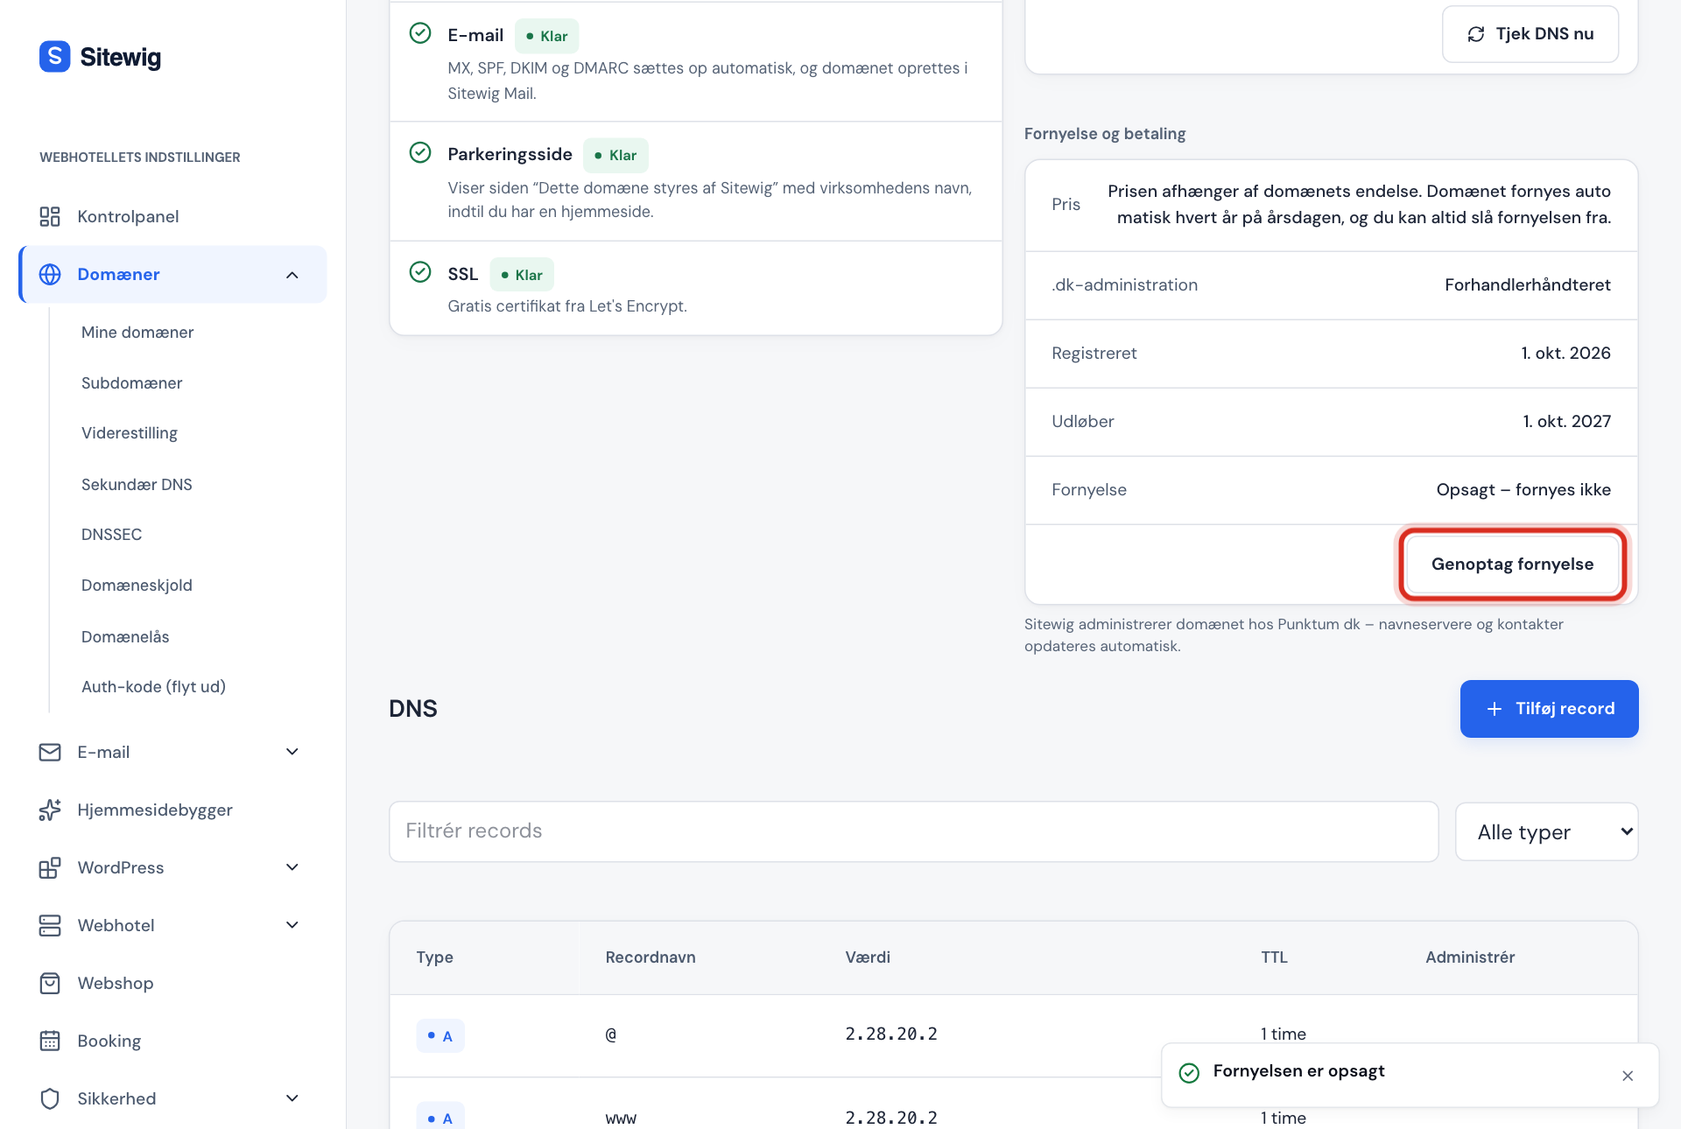
Task: Go to Subdomæner
Action: [x=131, y=383]
